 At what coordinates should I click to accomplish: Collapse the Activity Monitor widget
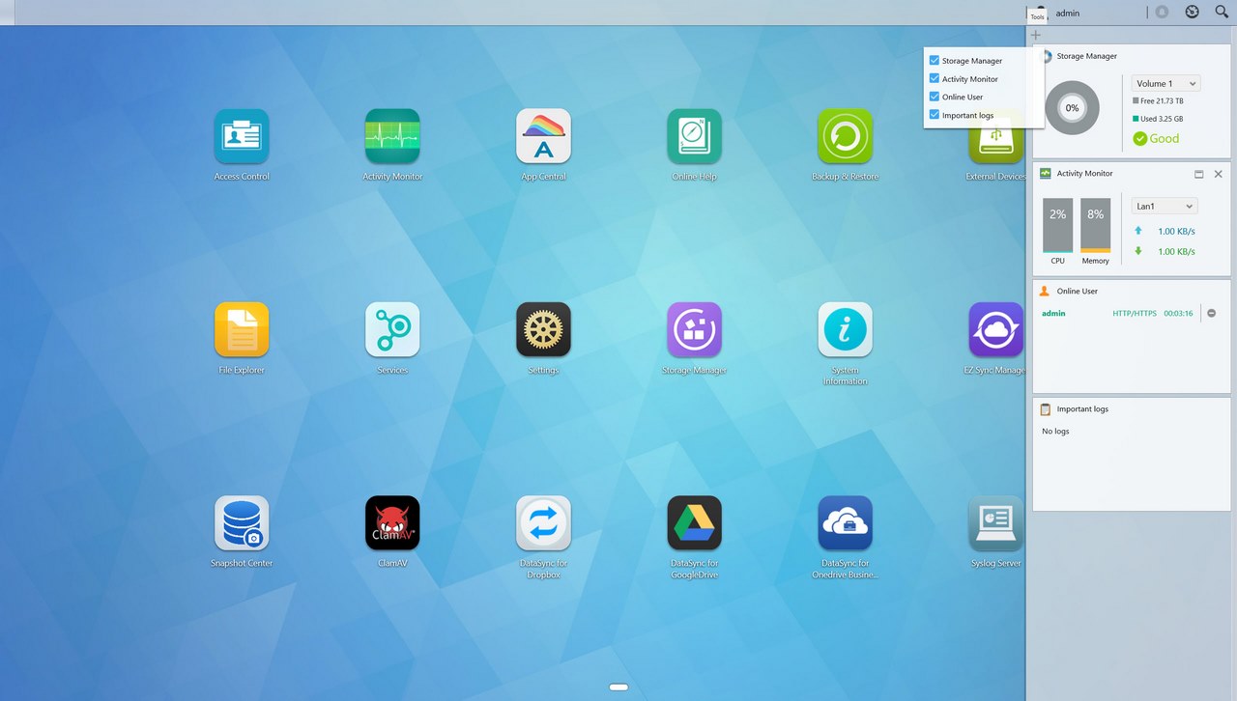coord(1198,174)
